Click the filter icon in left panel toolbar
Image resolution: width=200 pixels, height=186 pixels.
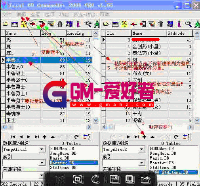51,24
